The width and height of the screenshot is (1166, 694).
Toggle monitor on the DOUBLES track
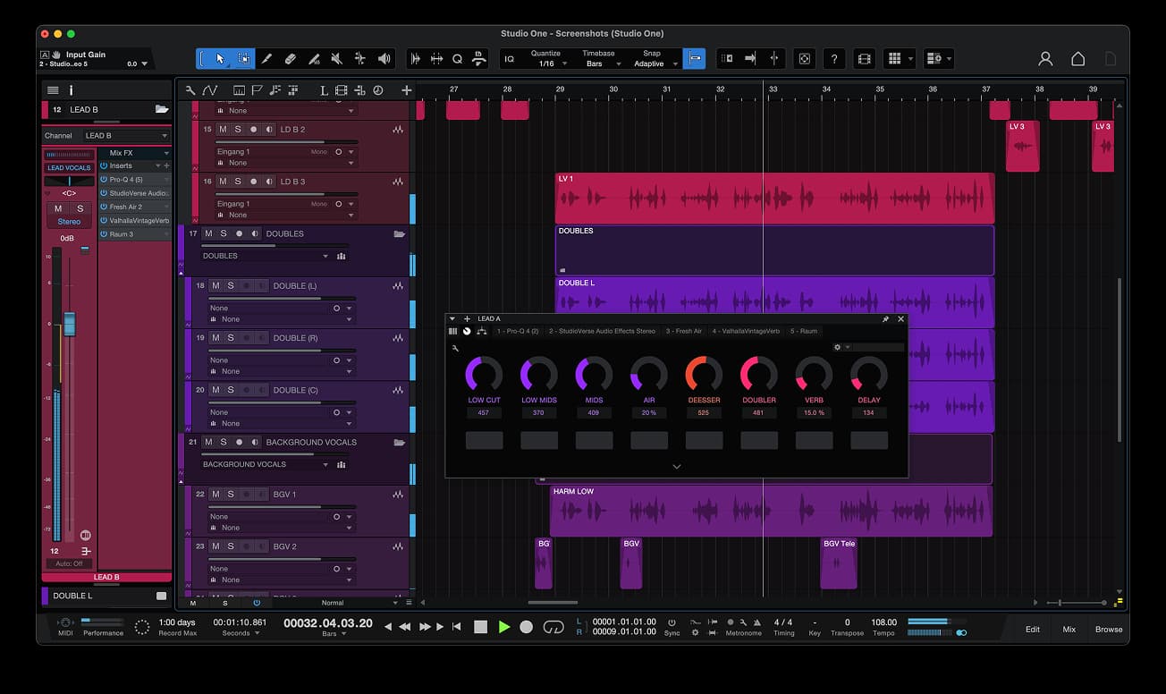pos(254,234)
